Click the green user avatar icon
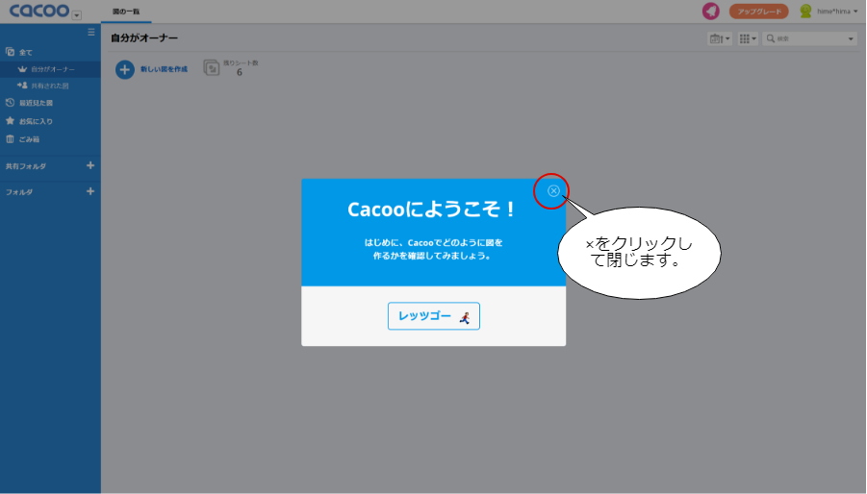Viewport: 867px width, 494px height. pyautogui.click(x=805, y=11)
